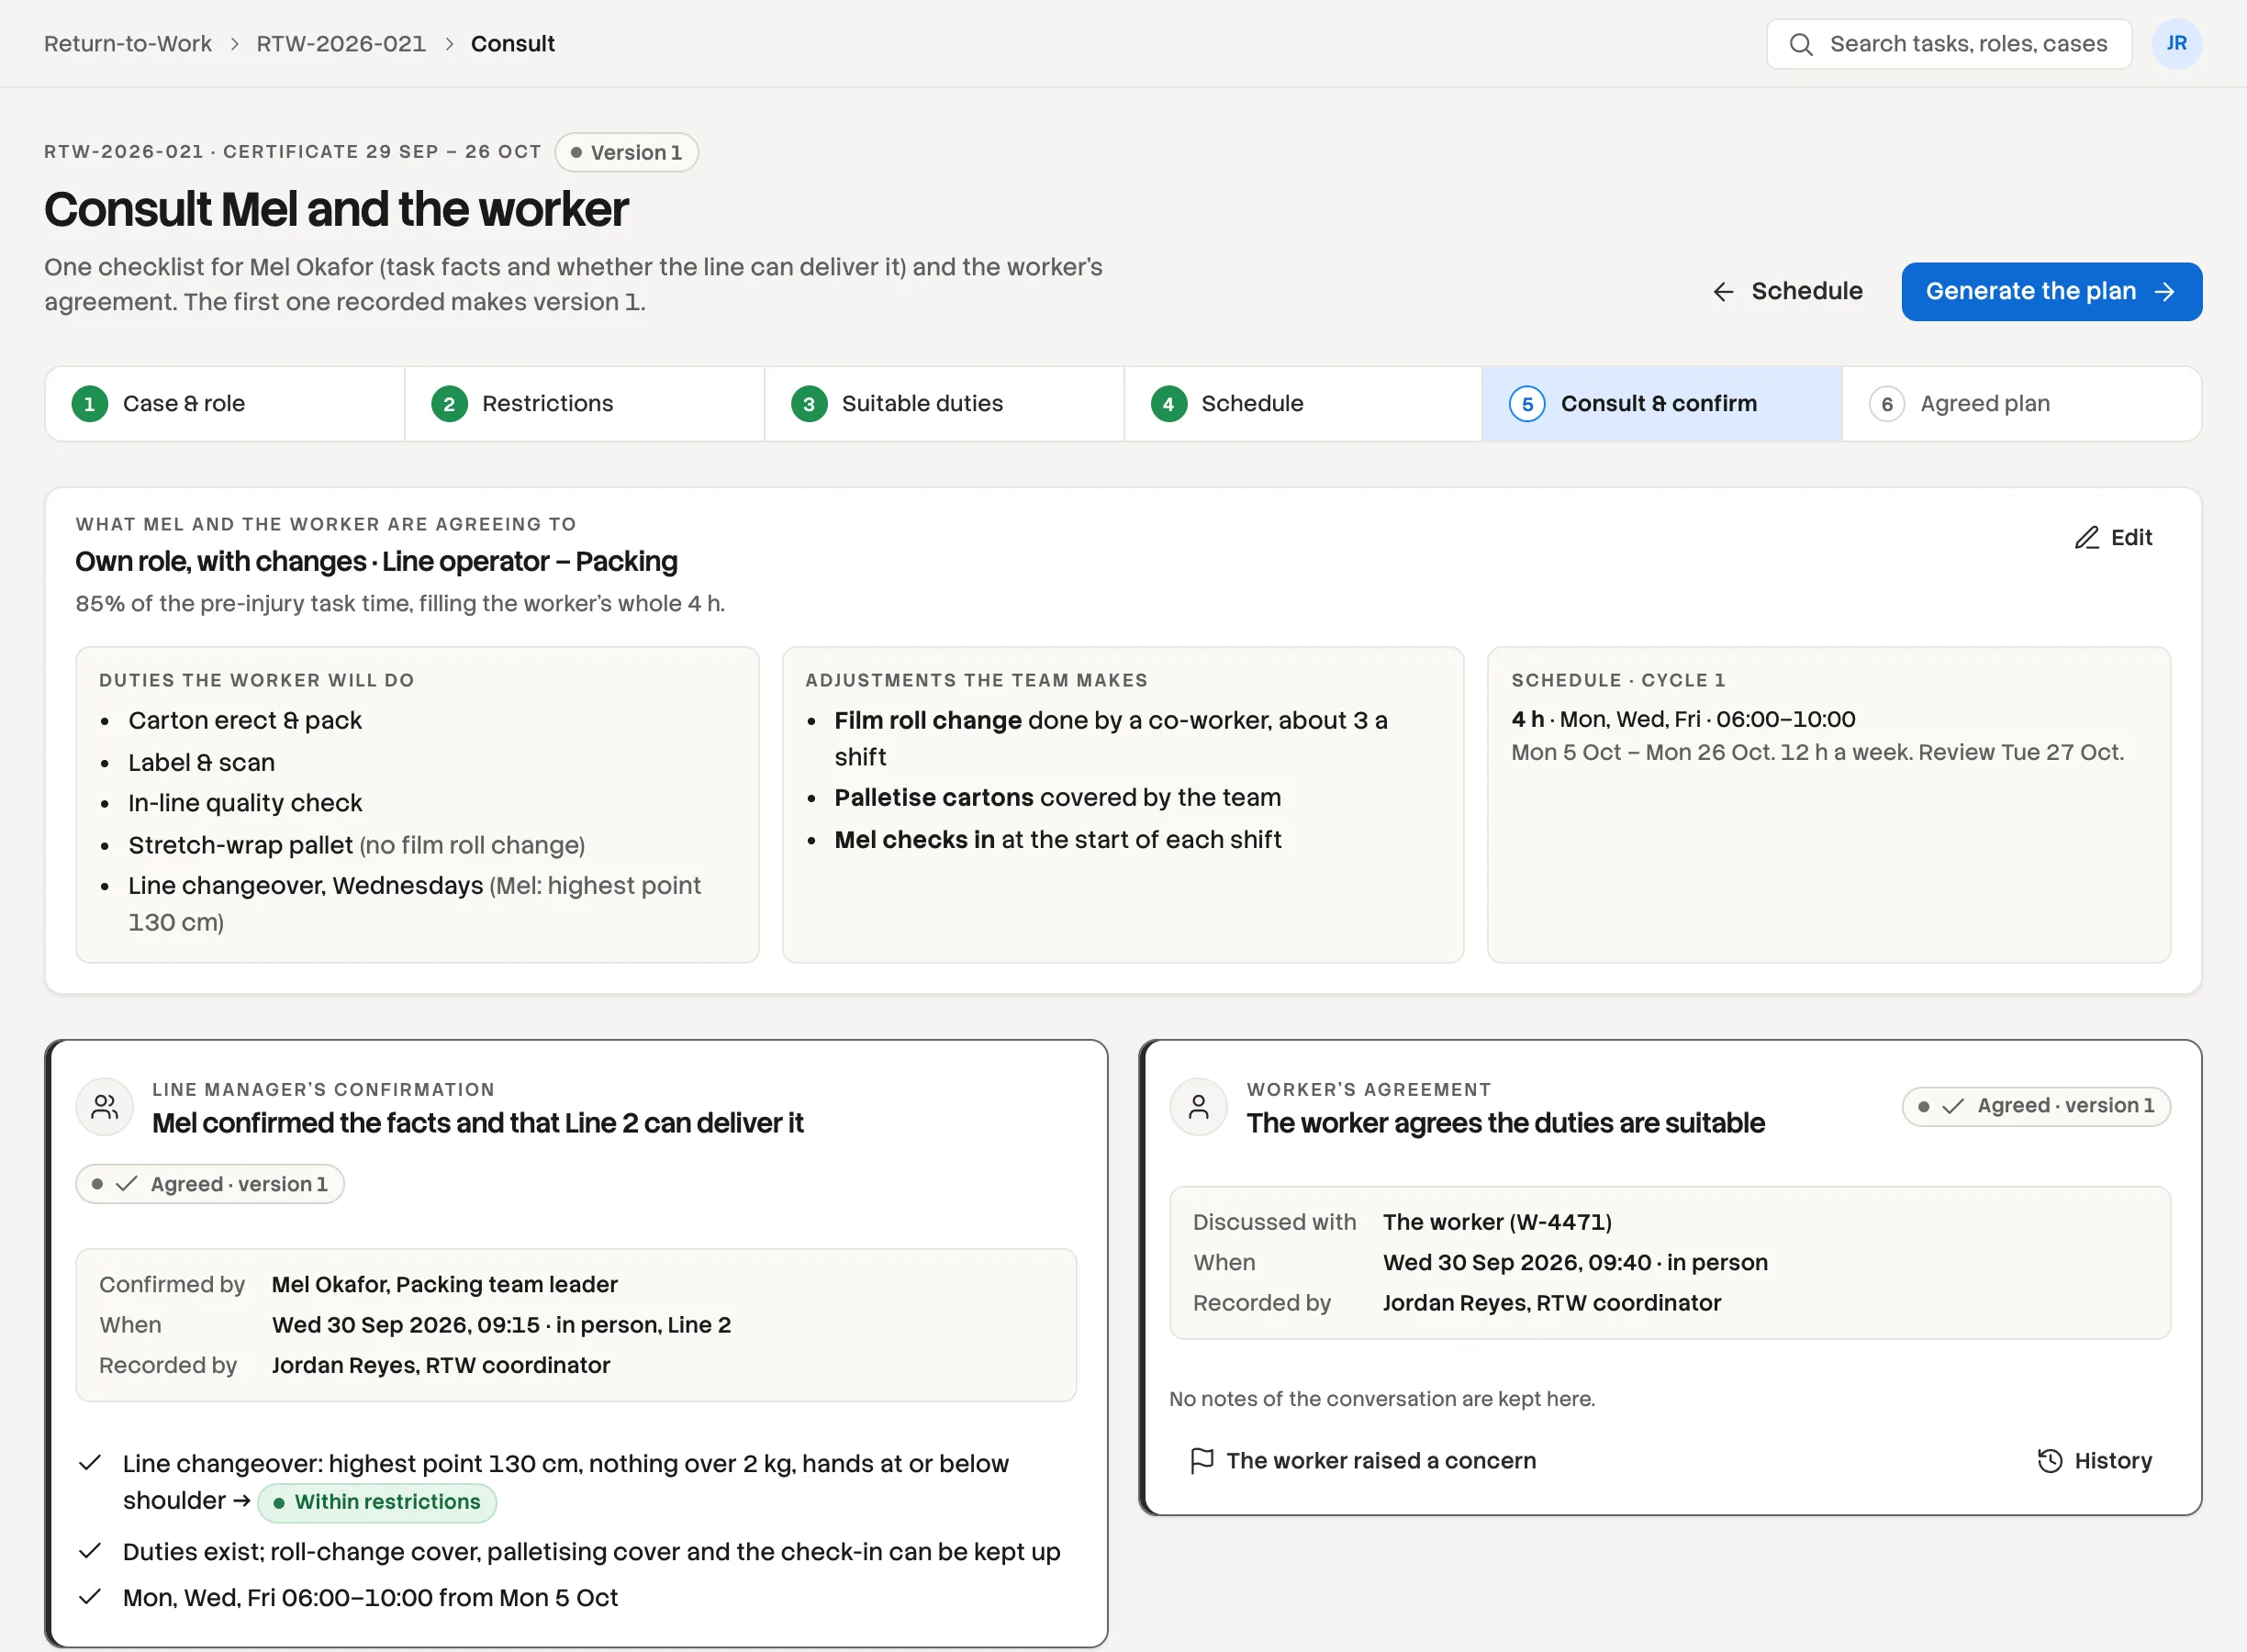Click checkmark next to Duties exist item

tap(90, 1551)
